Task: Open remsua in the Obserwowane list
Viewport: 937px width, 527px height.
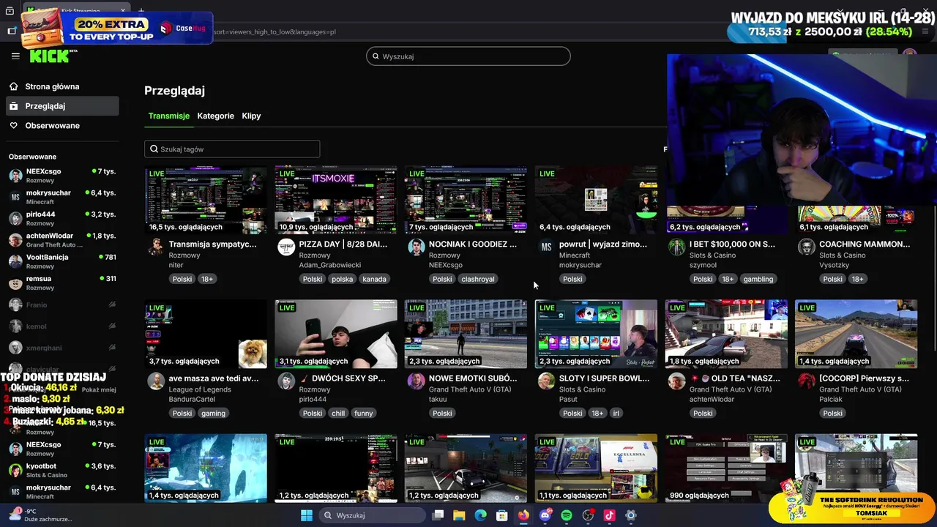Action: point(61,283)
